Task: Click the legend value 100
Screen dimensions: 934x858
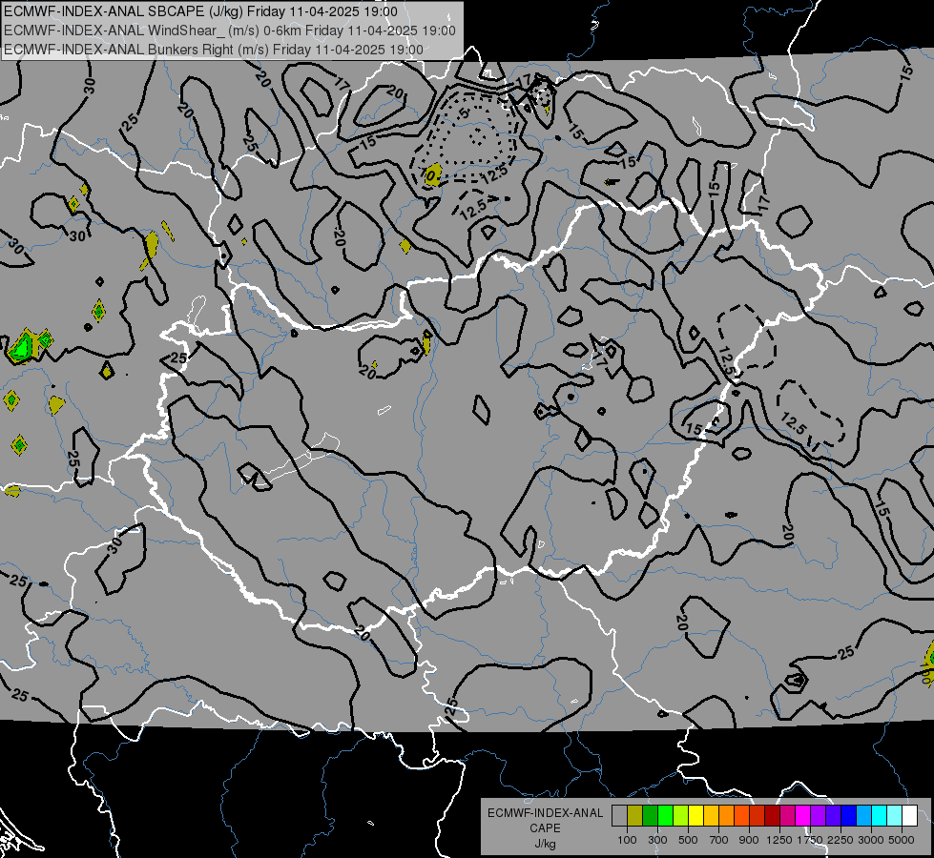Action: pyautogui.click(x=627, y=840)
